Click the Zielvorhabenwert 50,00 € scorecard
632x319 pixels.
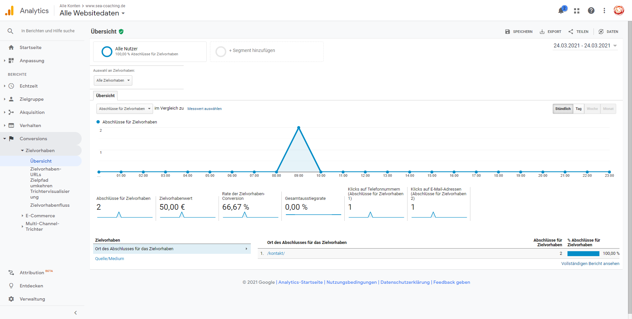pyautogui.click(x=187, y=207)
